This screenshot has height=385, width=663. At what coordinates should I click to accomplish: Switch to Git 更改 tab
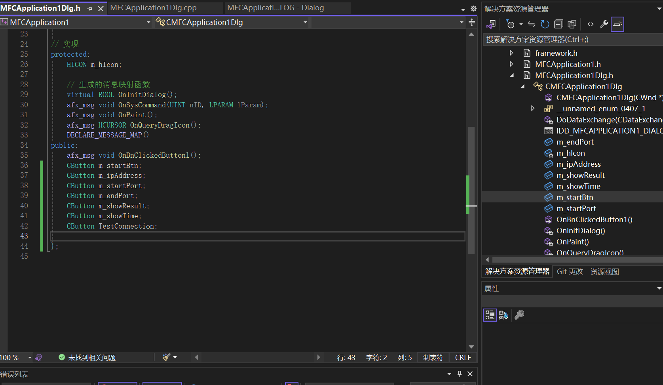click(x=570, y=271)
